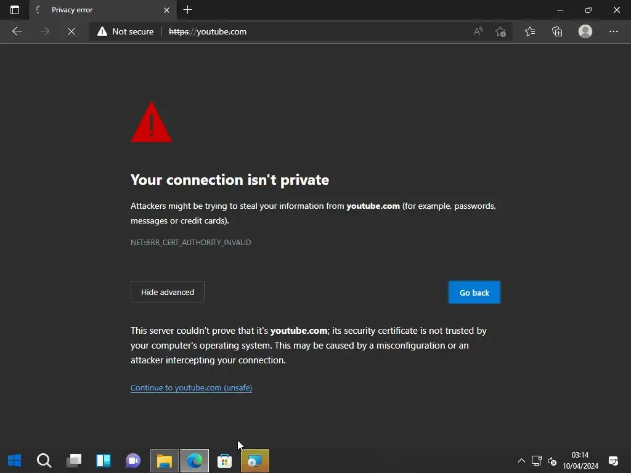The image size is (631, 473).
Task: Show hidden system tray icons
Action: pyautogui.click(x=521, y=461)
